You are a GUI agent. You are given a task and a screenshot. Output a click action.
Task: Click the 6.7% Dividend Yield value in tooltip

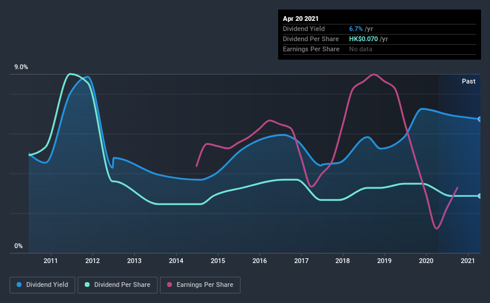click(356, 29)
